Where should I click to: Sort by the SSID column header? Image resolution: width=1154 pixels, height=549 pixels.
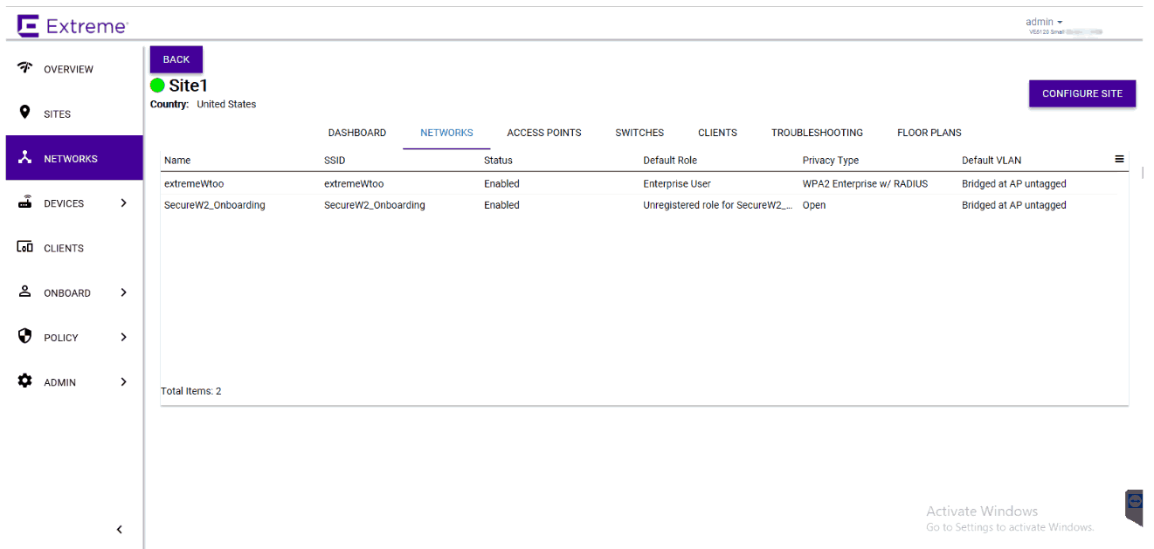coord(335,161)
